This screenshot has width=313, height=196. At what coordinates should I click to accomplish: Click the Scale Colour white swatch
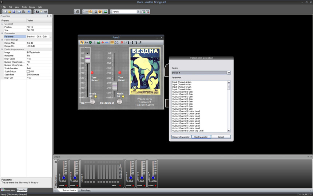pyautogui.click(x=28, y=71)
